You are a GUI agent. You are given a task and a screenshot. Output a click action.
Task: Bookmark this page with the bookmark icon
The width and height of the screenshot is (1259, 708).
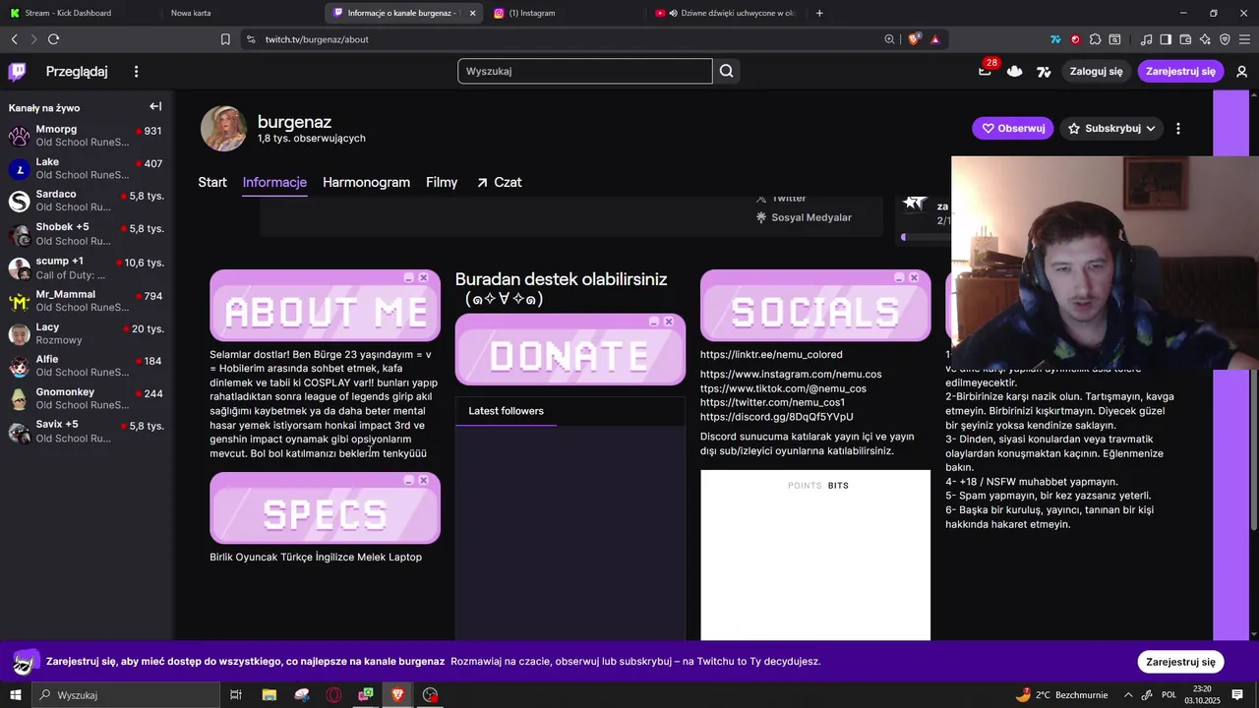pyautogui.click(x=225, y=39)
